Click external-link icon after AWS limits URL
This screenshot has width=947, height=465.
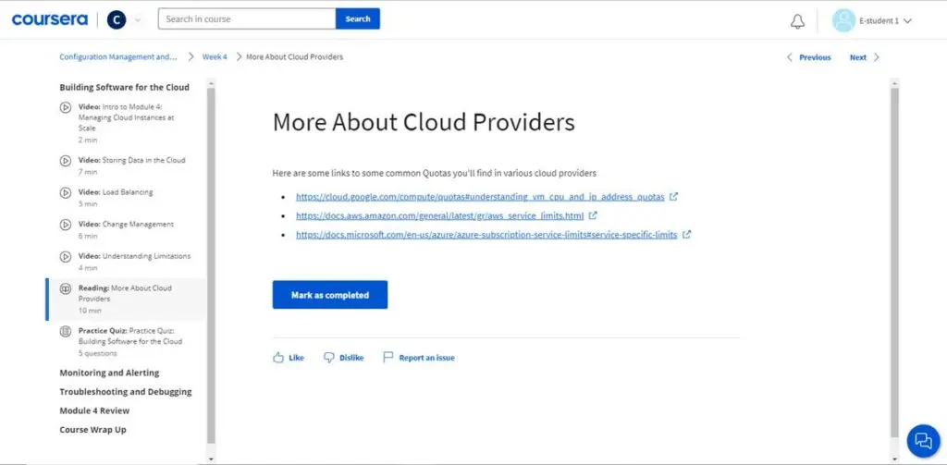click(x=593, y=215)
